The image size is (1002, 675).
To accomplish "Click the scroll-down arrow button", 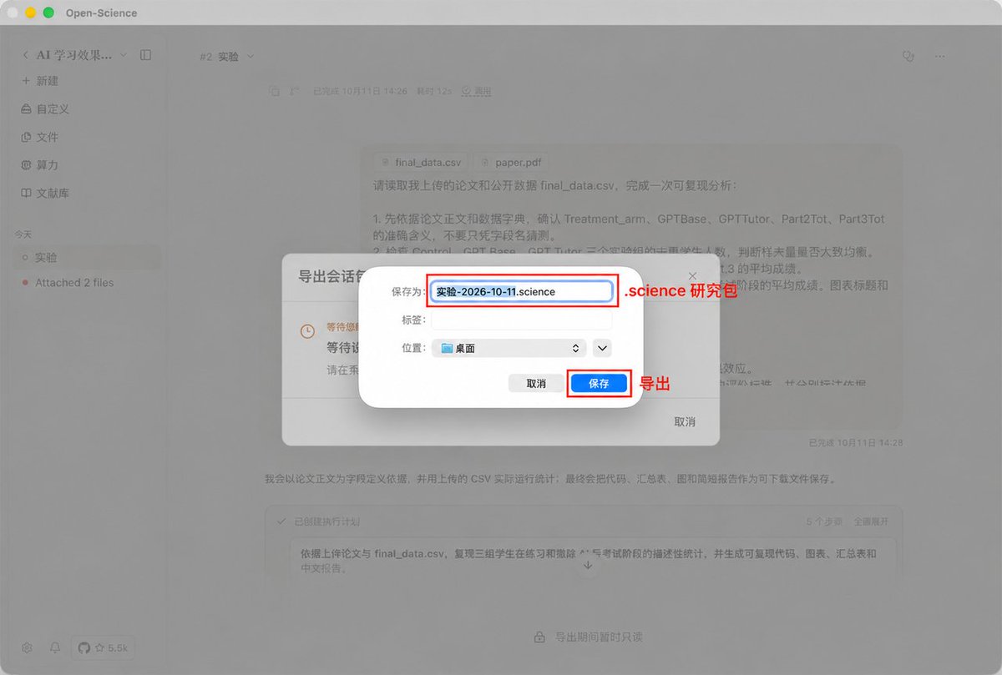I will [x=587, y=565].
